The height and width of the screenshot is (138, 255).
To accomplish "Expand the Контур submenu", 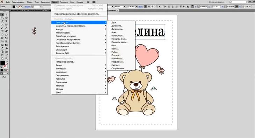I will (79, 29).
